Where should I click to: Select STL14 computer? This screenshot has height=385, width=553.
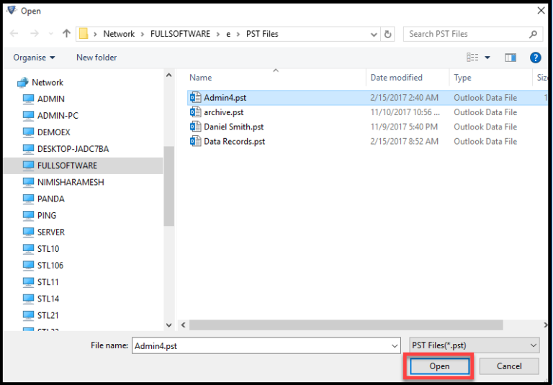48,299
